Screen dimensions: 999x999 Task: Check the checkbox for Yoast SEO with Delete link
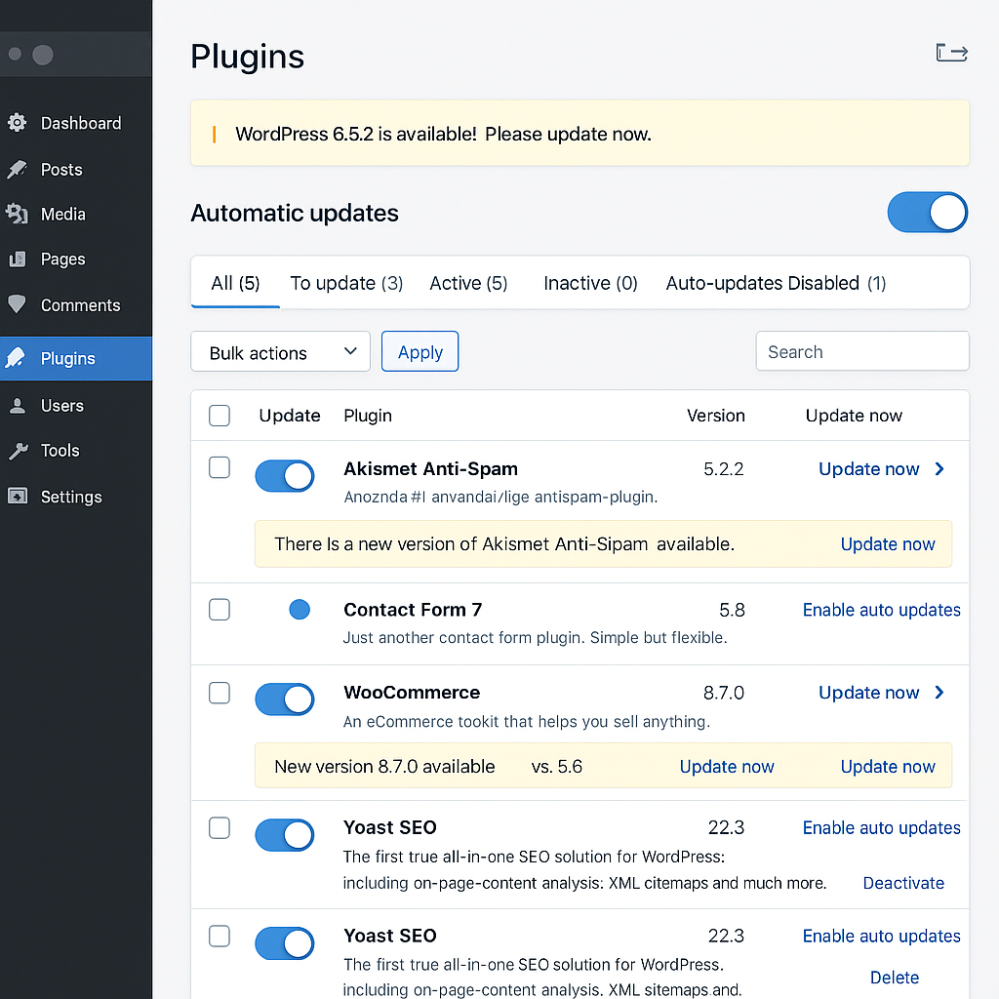coord(220,936)
